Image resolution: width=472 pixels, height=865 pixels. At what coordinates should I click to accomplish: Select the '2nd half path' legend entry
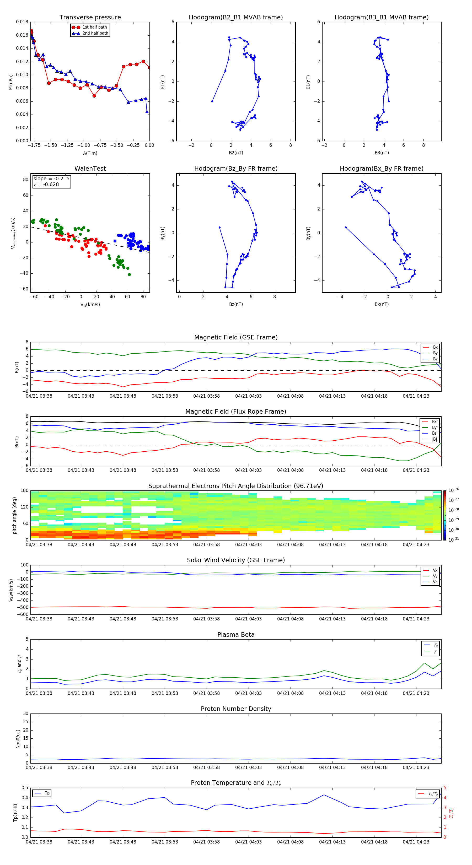click(x=90, y=33)
